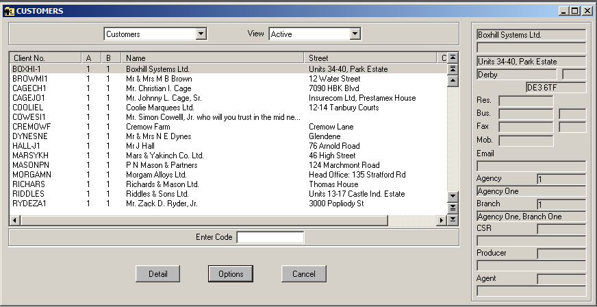Image resolution: width=597 pixels, height=307 pixels.
Task: Click the horizontal scroll right arrow
Action: [442, 220]
